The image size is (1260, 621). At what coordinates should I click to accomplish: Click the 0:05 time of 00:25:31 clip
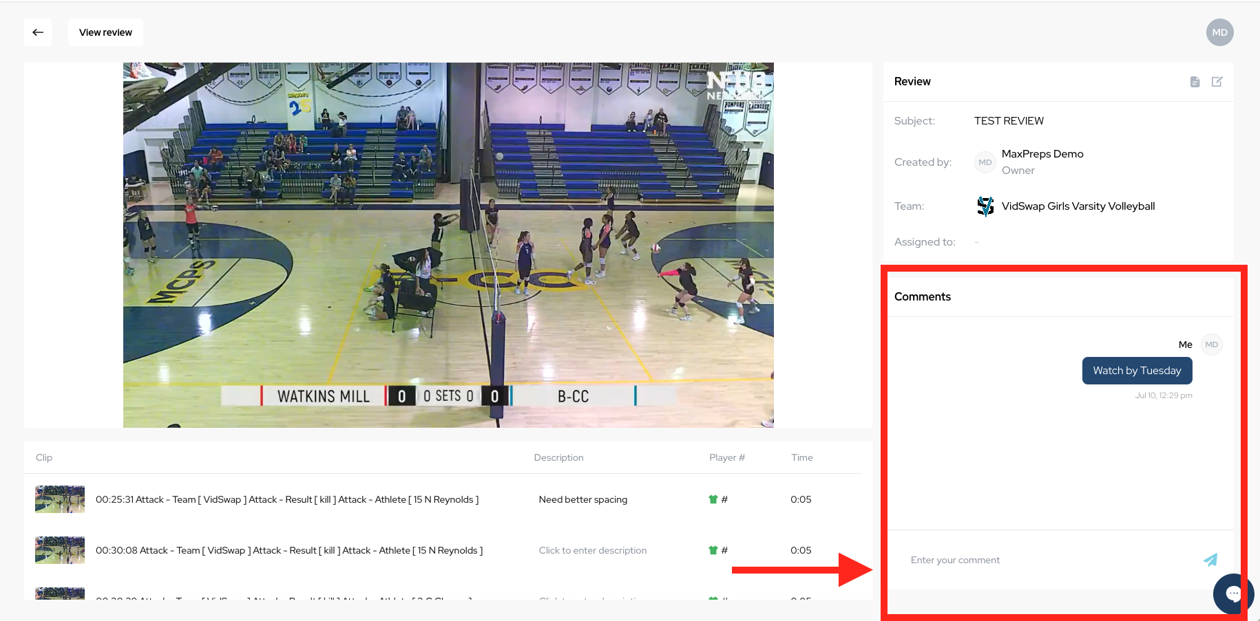click(x=801, y=499)
